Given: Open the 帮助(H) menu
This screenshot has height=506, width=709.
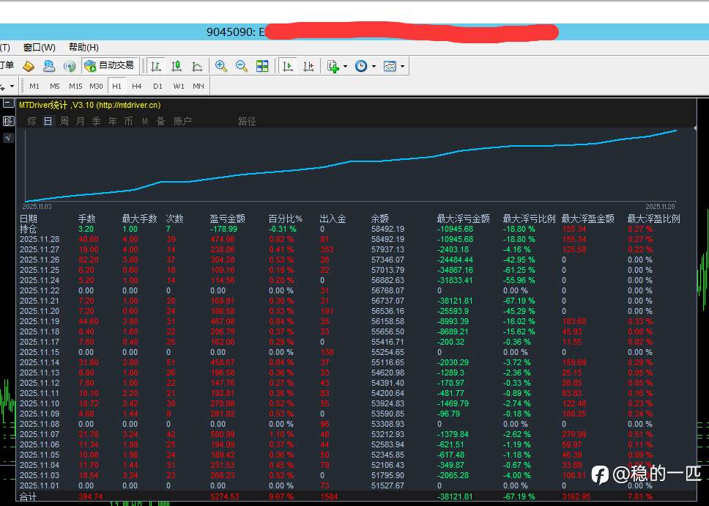Looking at the screenshot, I should coord(83,48).
